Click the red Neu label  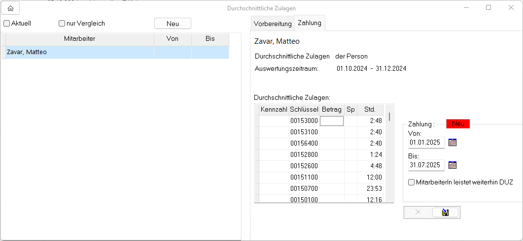pyautogui.click(x=458, y=124)
